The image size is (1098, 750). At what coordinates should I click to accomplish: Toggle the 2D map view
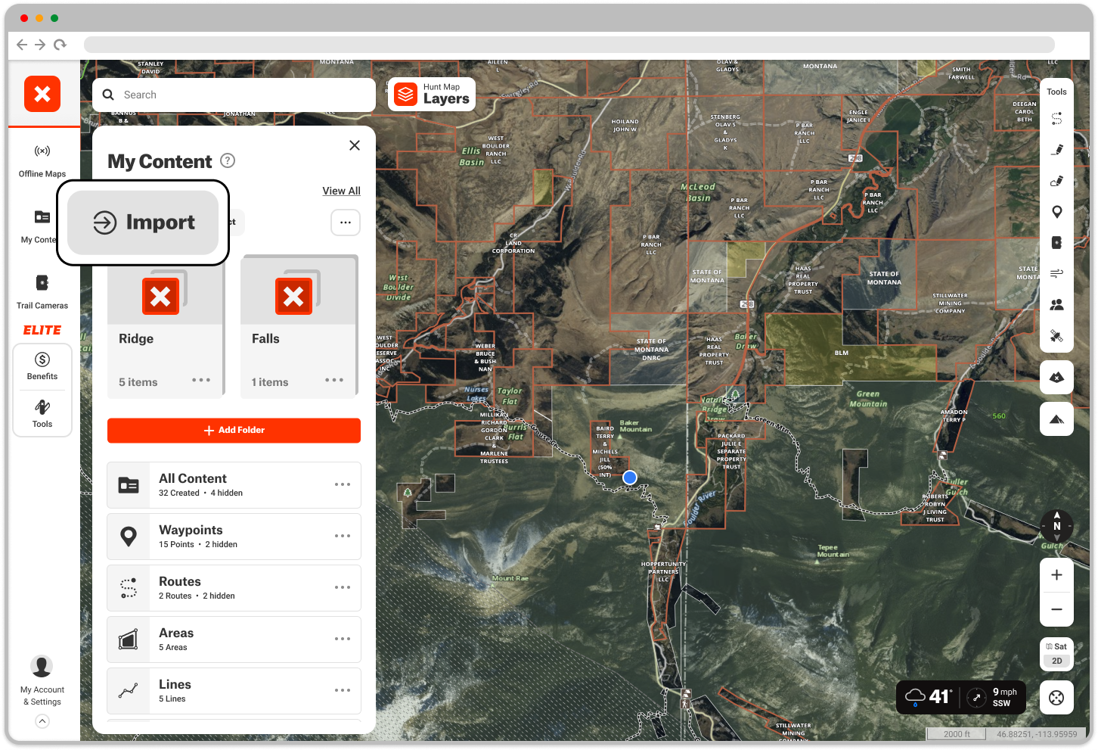click(x=1056, y=661)
